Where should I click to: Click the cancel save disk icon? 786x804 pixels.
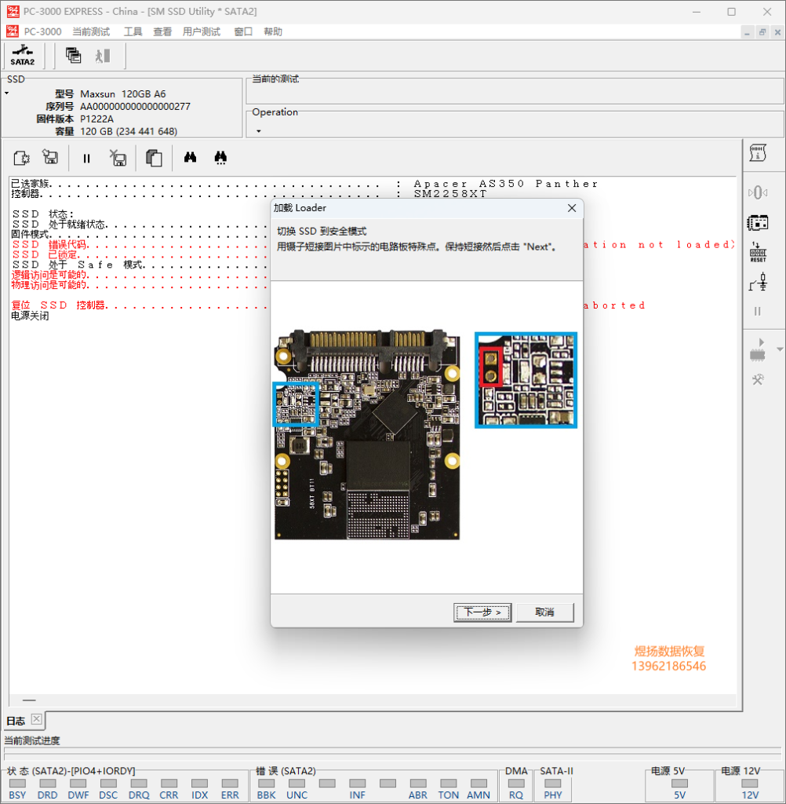[x=118, y=158]
